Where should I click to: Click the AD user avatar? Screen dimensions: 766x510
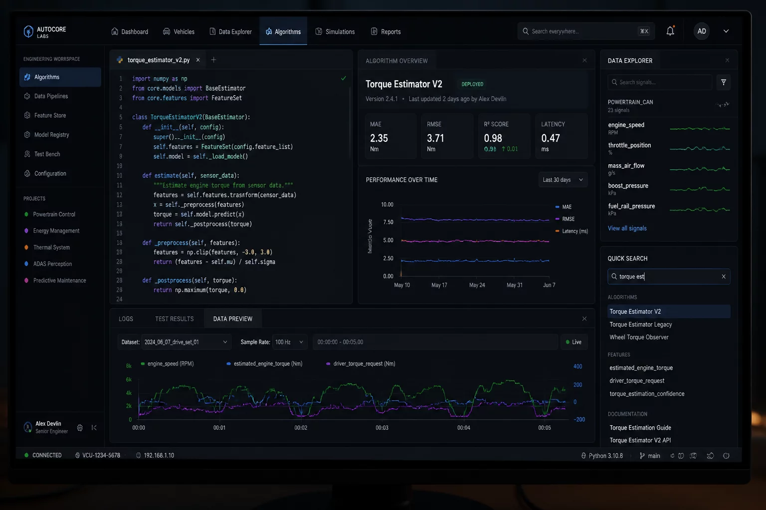tap(702, 31)
